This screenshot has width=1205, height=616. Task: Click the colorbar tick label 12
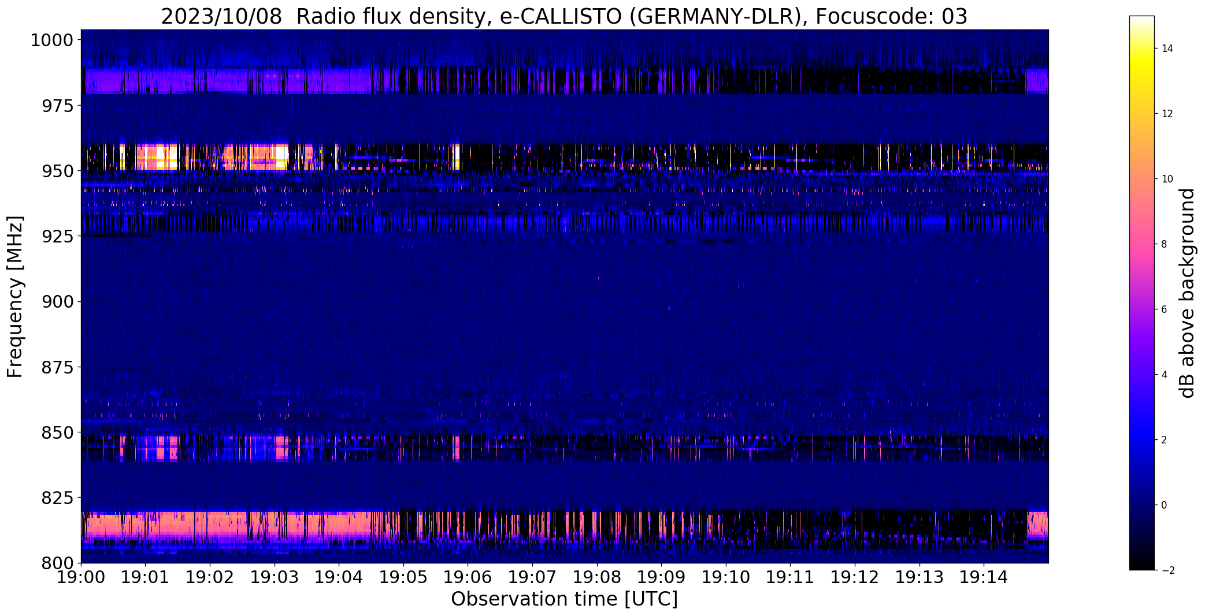click(x=1167, y=114)
